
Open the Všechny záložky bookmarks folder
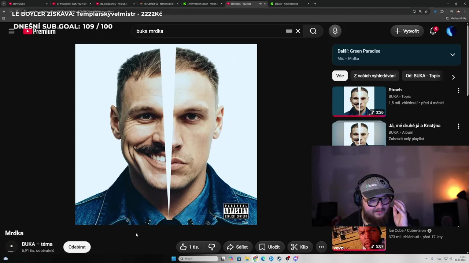pyautogui.click(x=456, y=18)
